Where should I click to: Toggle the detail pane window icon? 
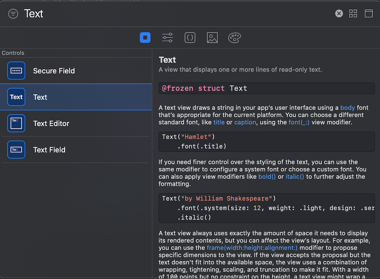[x=368, y=14]
